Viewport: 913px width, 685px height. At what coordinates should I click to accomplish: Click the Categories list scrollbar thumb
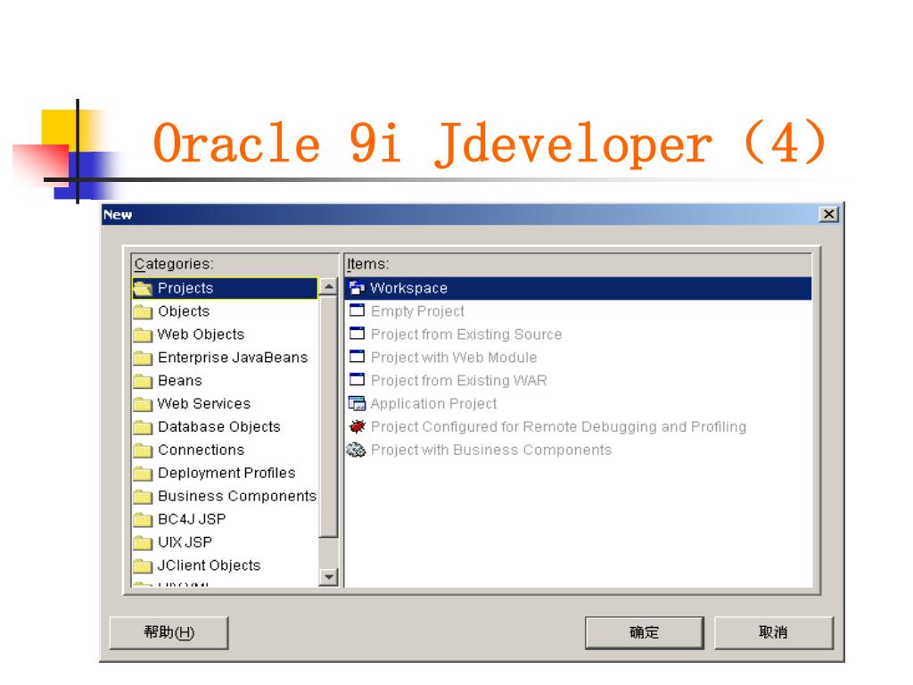(x=329, y=417)
